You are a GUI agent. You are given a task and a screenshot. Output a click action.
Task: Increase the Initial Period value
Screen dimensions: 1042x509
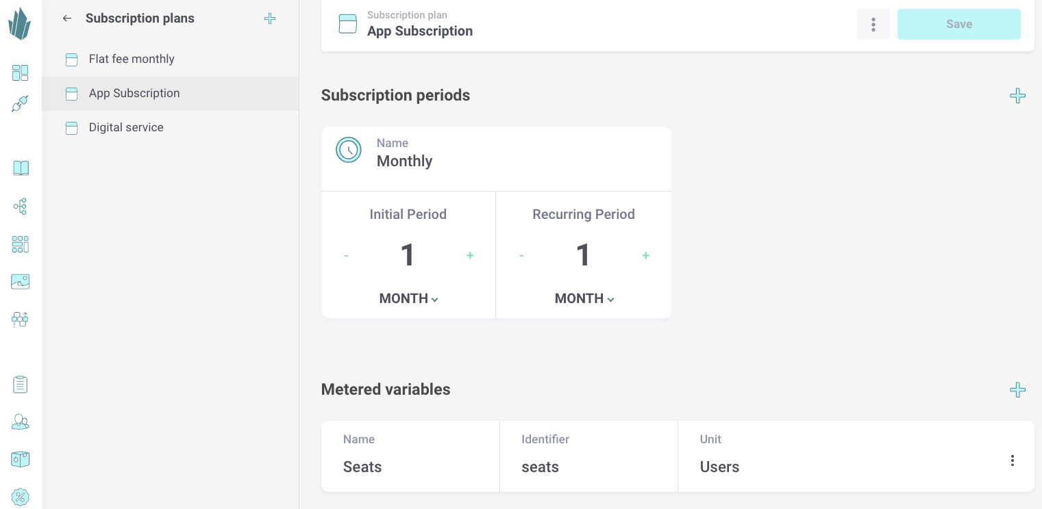click(x=470, y=256)
